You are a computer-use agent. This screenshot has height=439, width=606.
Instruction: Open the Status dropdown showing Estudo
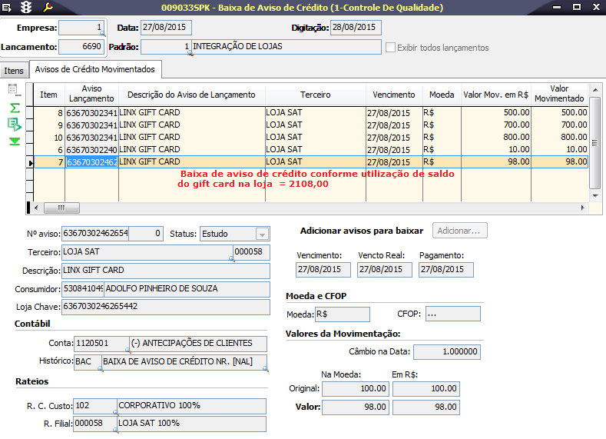coord(262,234)
